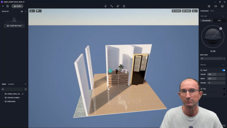Image resolution: width=227 pixels, height=128 pixels.
Task: Open the hamburger main menu
Action: (3, 6)
